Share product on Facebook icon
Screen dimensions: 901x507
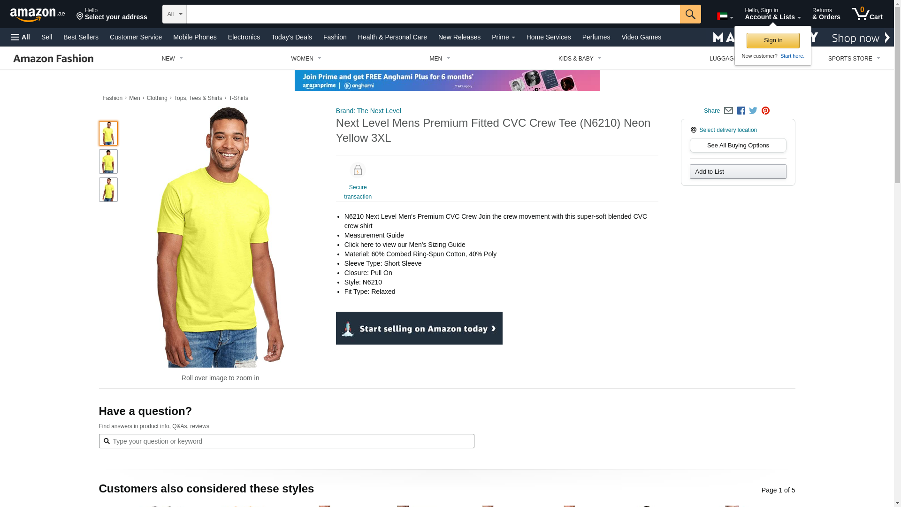(741, 111)
